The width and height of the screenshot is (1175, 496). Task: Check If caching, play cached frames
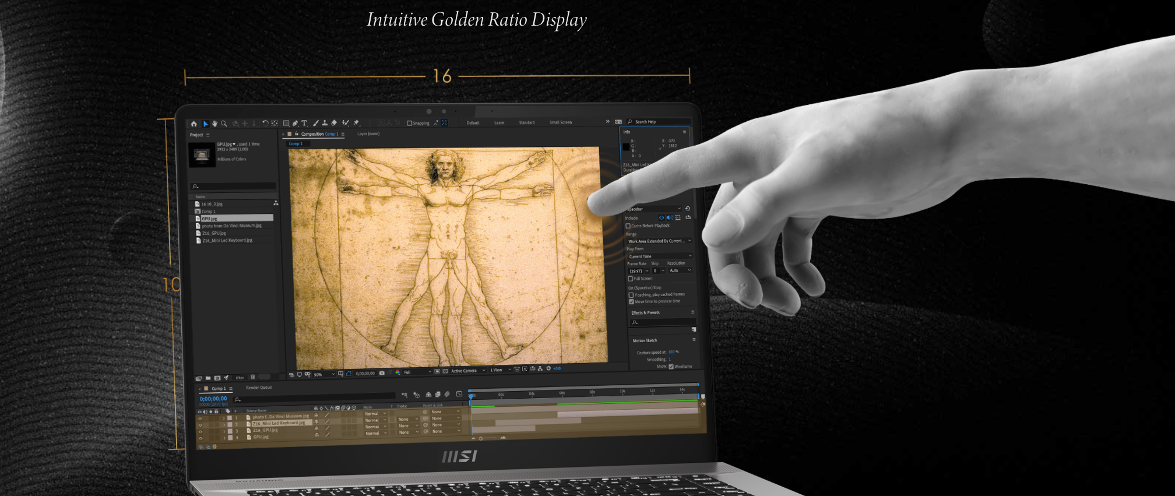[631, 295]
